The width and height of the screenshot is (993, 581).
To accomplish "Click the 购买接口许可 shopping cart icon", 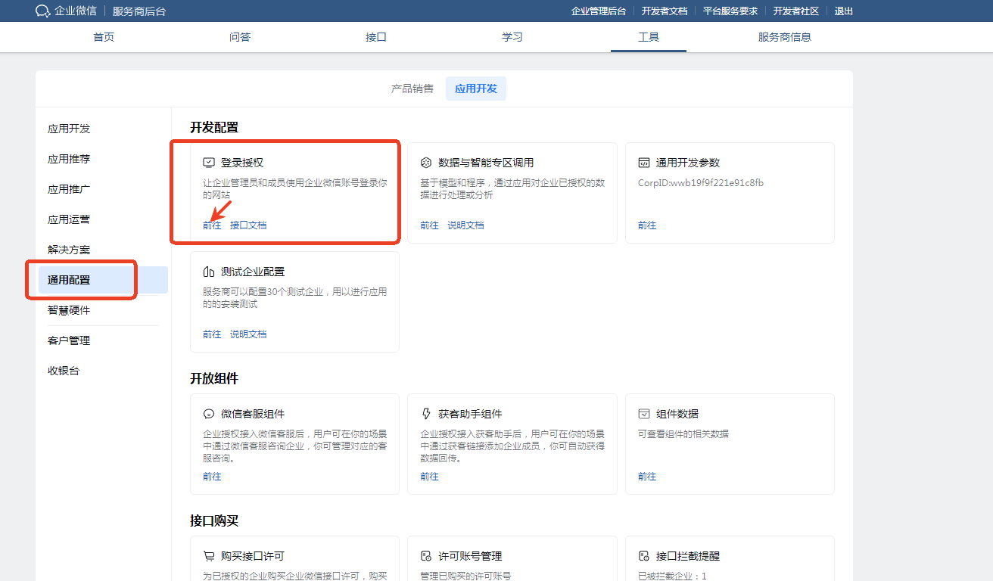I will click(209, 556).
